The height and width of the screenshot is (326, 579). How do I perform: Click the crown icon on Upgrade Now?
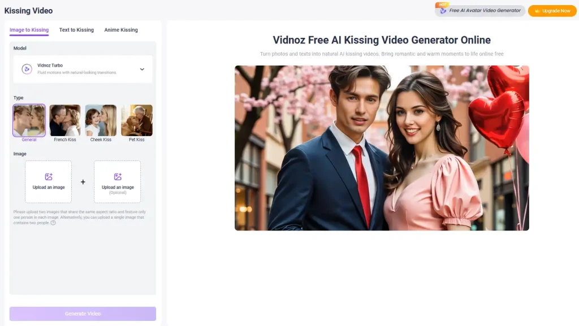pyautogui.click(x=537, y=11)
